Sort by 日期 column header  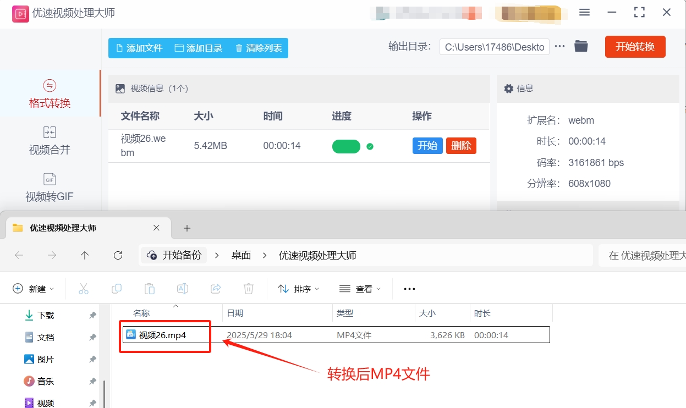point(235,313)
